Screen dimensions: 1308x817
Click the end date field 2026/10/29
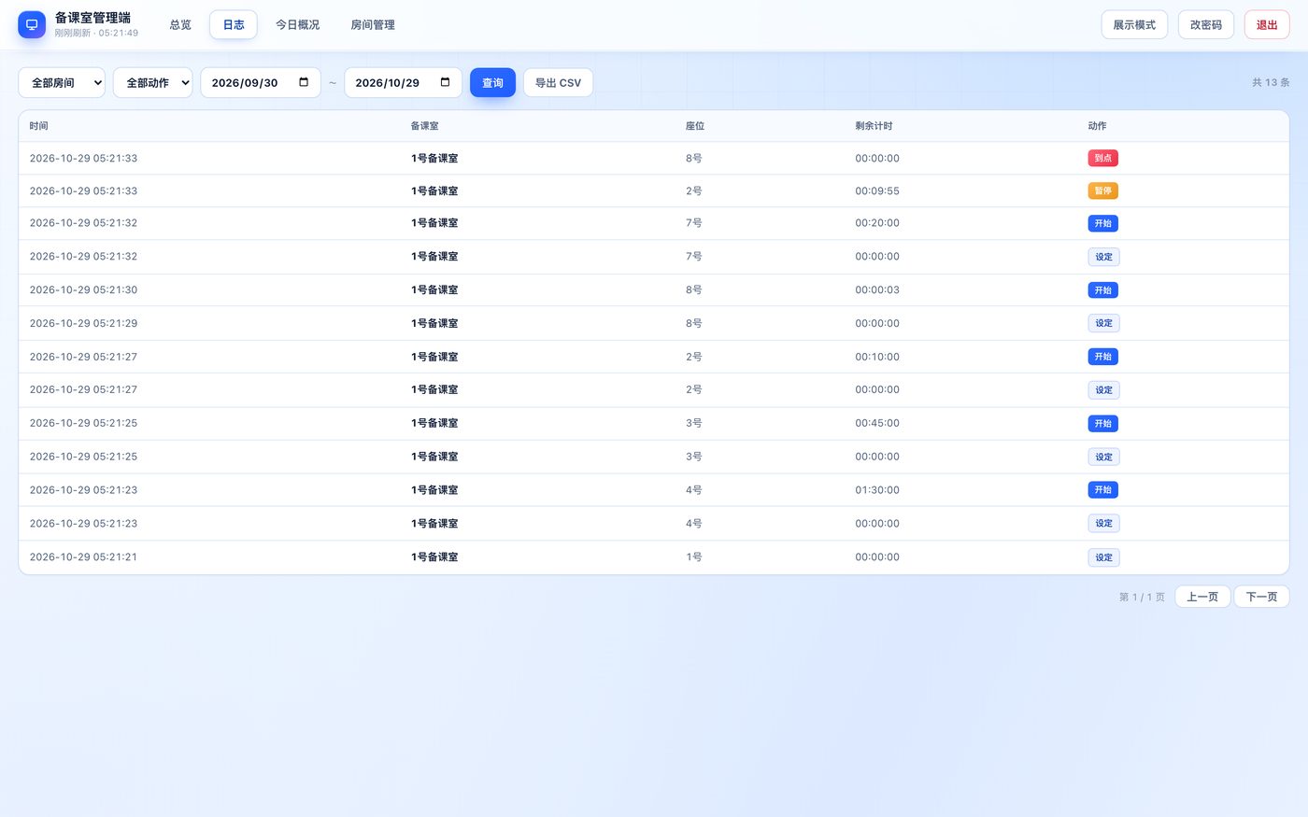pos(403,82)
